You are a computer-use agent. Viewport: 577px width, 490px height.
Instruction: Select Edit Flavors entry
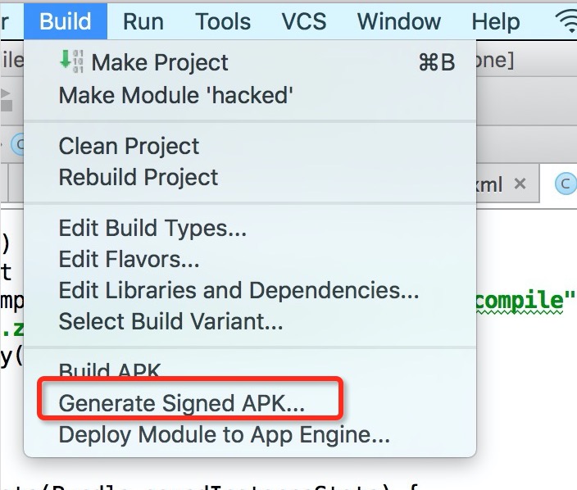(129, 259)
